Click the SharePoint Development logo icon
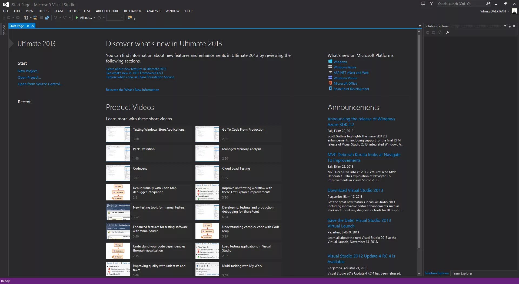 pos(330,88)
